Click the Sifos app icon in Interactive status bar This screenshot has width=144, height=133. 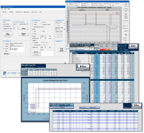click(x=5, y=73)
